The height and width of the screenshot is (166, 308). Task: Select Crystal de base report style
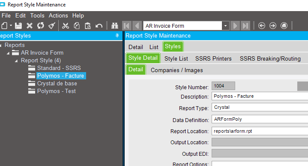[x=57, y=83]
